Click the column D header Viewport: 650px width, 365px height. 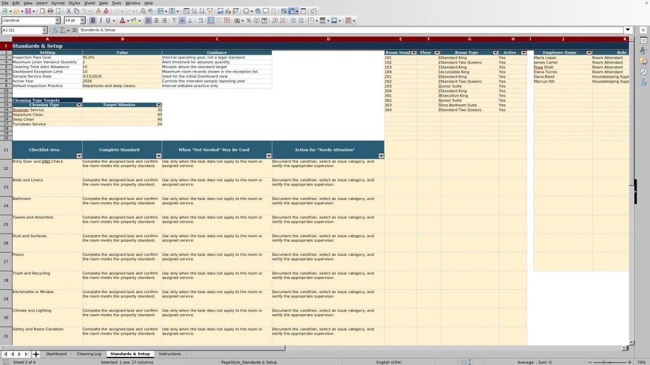pos(328,39)
